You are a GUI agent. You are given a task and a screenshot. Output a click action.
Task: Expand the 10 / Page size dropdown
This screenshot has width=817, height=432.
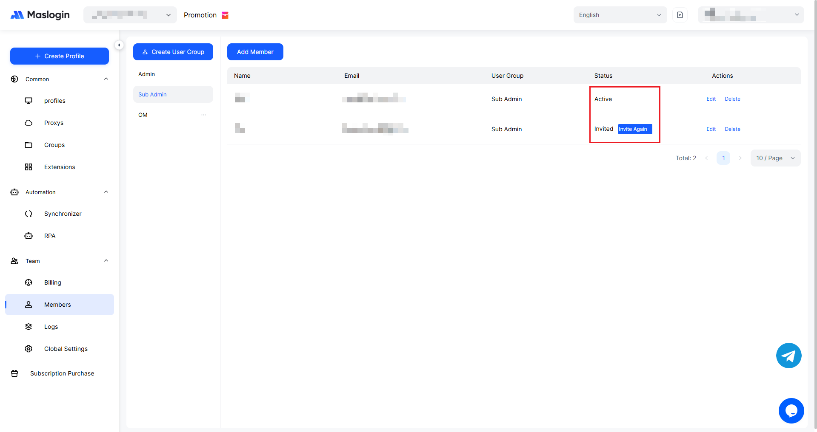(775, 158)
